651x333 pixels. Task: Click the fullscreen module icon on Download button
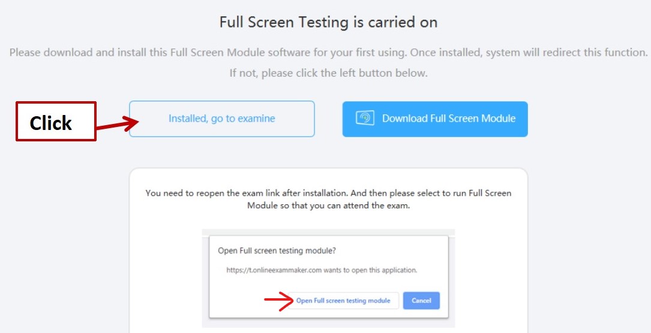point(365,118)
